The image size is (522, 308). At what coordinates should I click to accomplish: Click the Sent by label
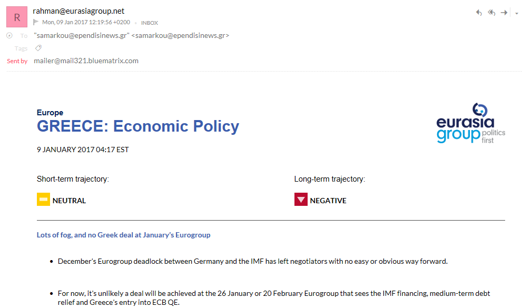click(x=17, y=61)
